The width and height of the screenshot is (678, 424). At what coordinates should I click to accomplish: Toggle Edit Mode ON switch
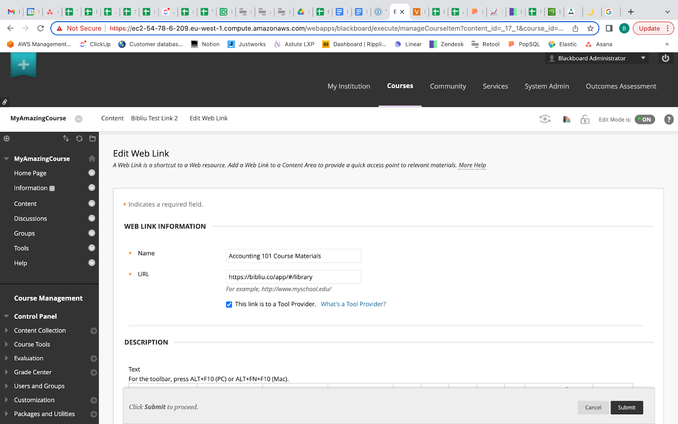point(645,120)
